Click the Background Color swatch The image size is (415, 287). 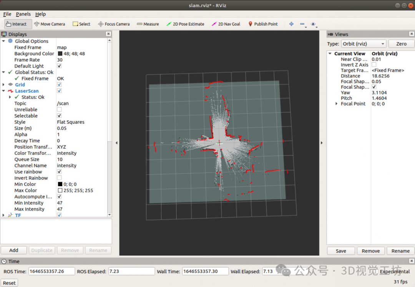60,54
